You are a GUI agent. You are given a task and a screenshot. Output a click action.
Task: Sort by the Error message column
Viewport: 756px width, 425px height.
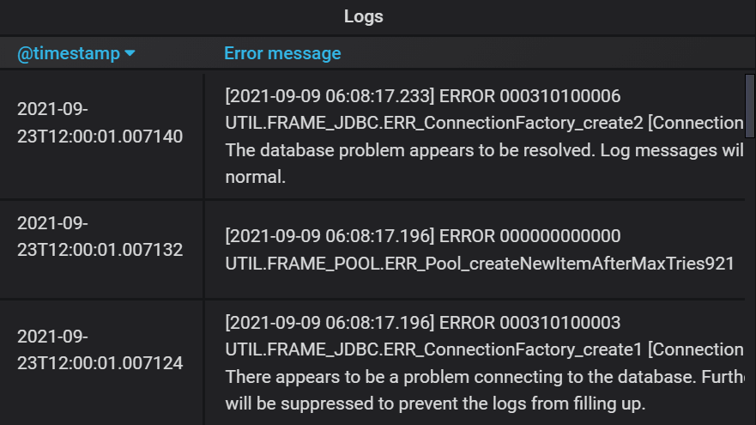(x=282, y=53)
